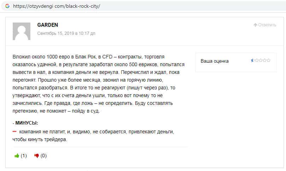Open the Ответить reply link
This screenshot has width=286, height=171.
pyautogui.click(x=267, y=25)
